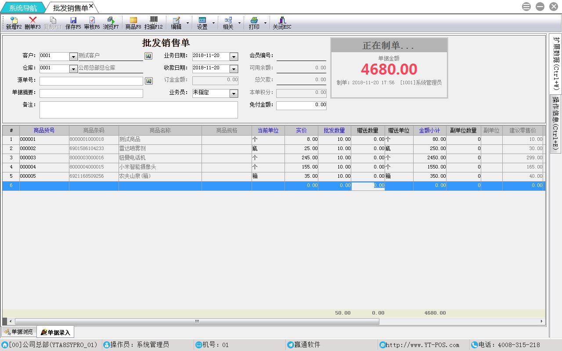
Task: Click the 单据摘要 input field
Action: click(91, 93)
